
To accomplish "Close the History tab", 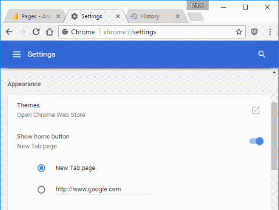I will pos(177,16).
